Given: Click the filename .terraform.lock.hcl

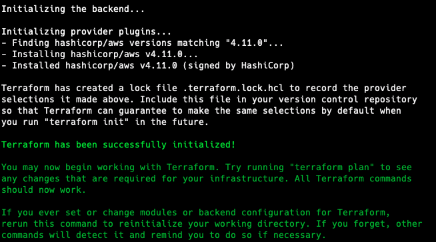Looking at the screenshot, I should tap(233, 88).
